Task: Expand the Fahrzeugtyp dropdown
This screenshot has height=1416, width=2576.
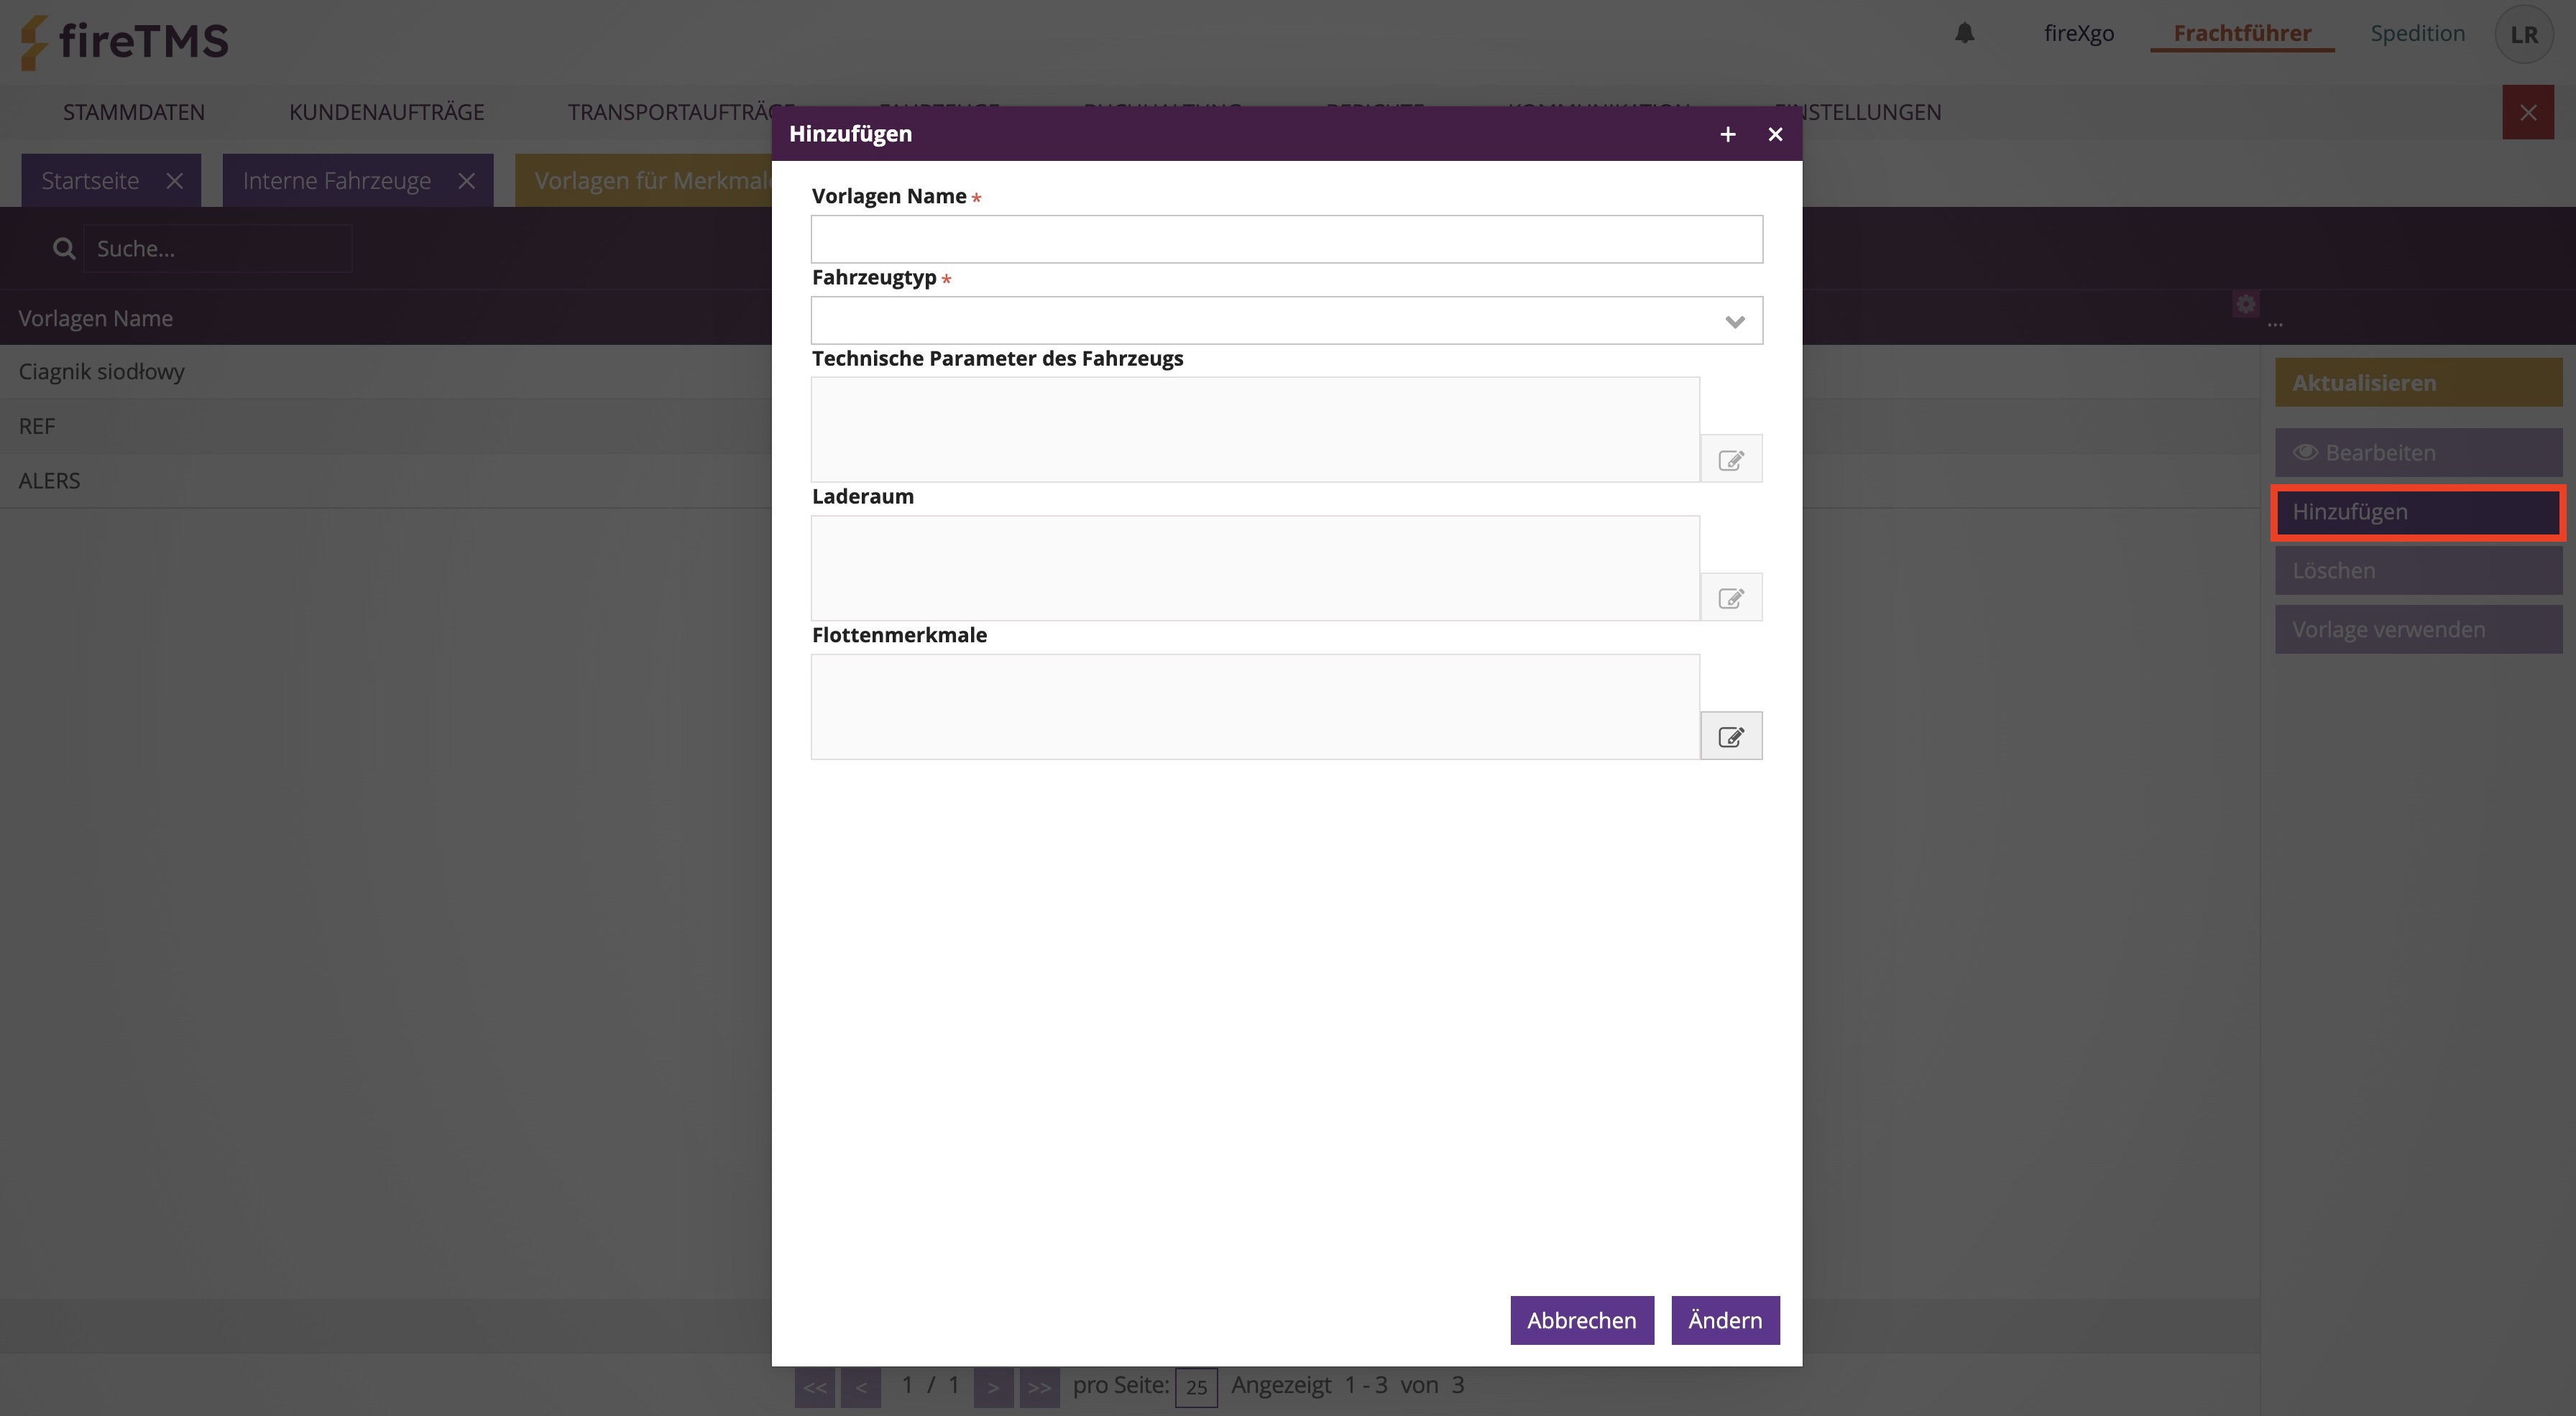Action: pos(1734,321)
